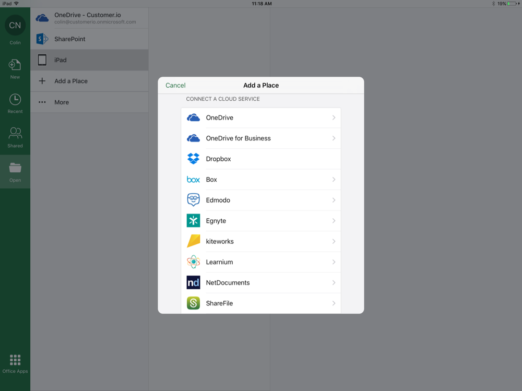
Task: Open the Shared people icon
Action: pyautogui.click(x=15, y=133)
